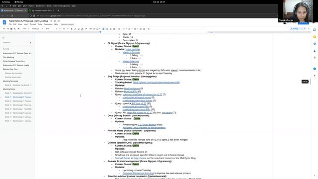Open Firefox History menu
Image resolution: width=318 pixels, height=179 pixels.
pos(31,6)
